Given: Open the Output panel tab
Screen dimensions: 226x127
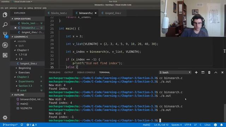Looking at the screenshot, I should [x=69, y=72].
